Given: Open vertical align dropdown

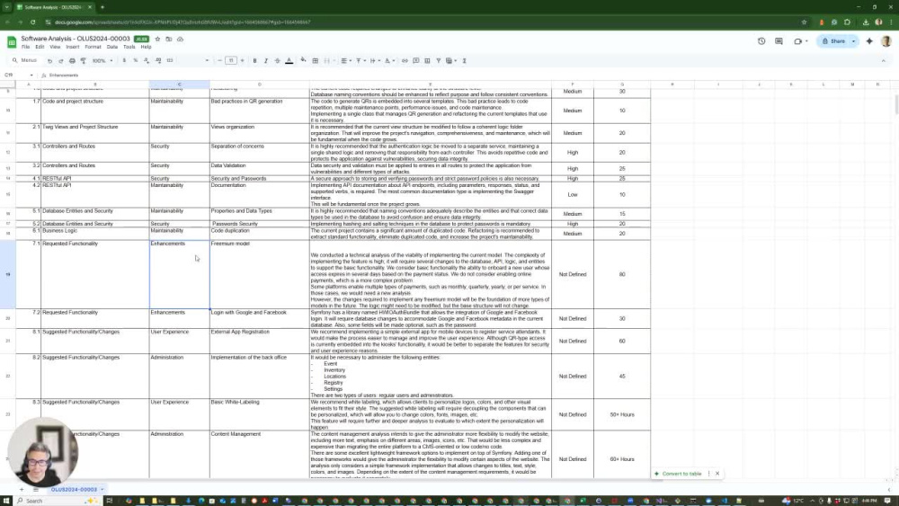Looking at the screenshot, I should click(360, 61).
